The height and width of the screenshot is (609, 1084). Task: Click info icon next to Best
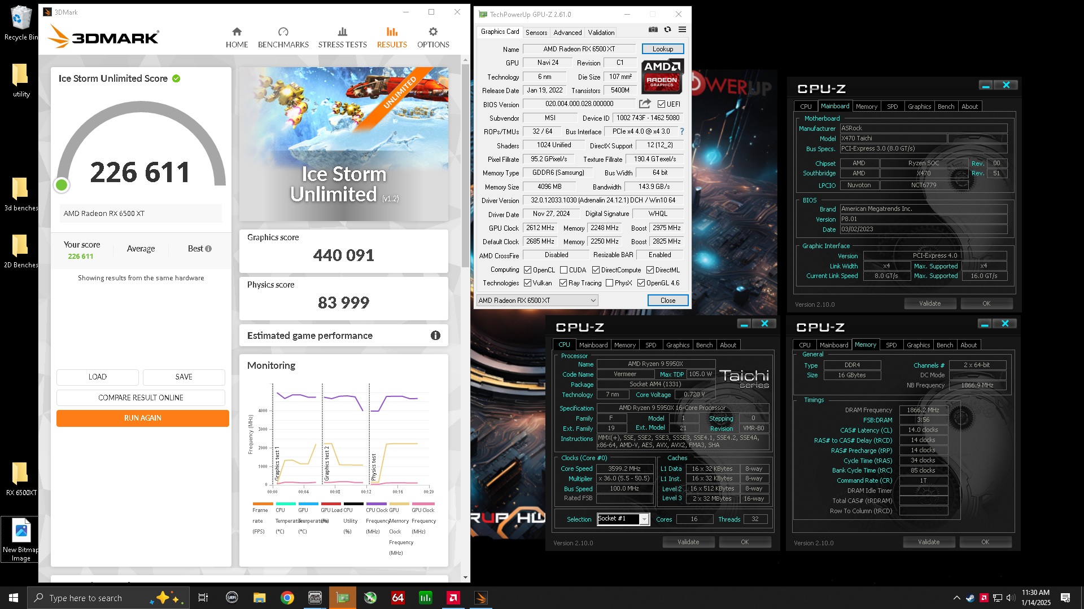coord(208,249)
